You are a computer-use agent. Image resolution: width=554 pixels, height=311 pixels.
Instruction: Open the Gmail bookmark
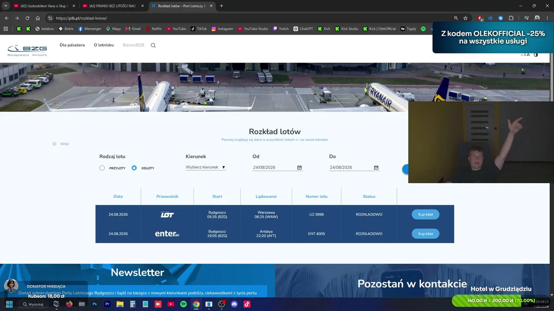[133, 29]
